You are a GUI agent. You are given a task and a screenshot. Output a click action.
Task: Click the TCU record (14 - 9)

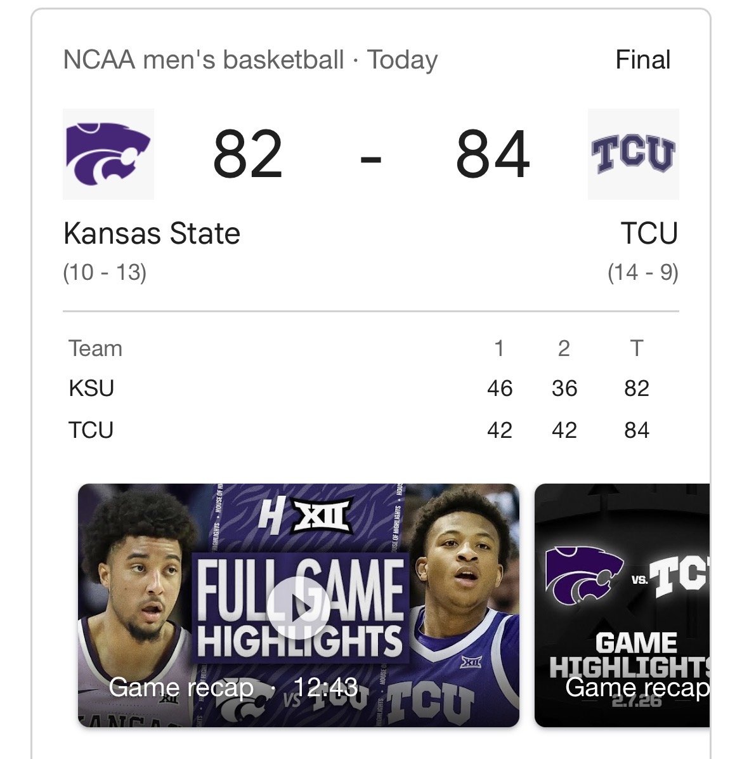tap(642, 273)
